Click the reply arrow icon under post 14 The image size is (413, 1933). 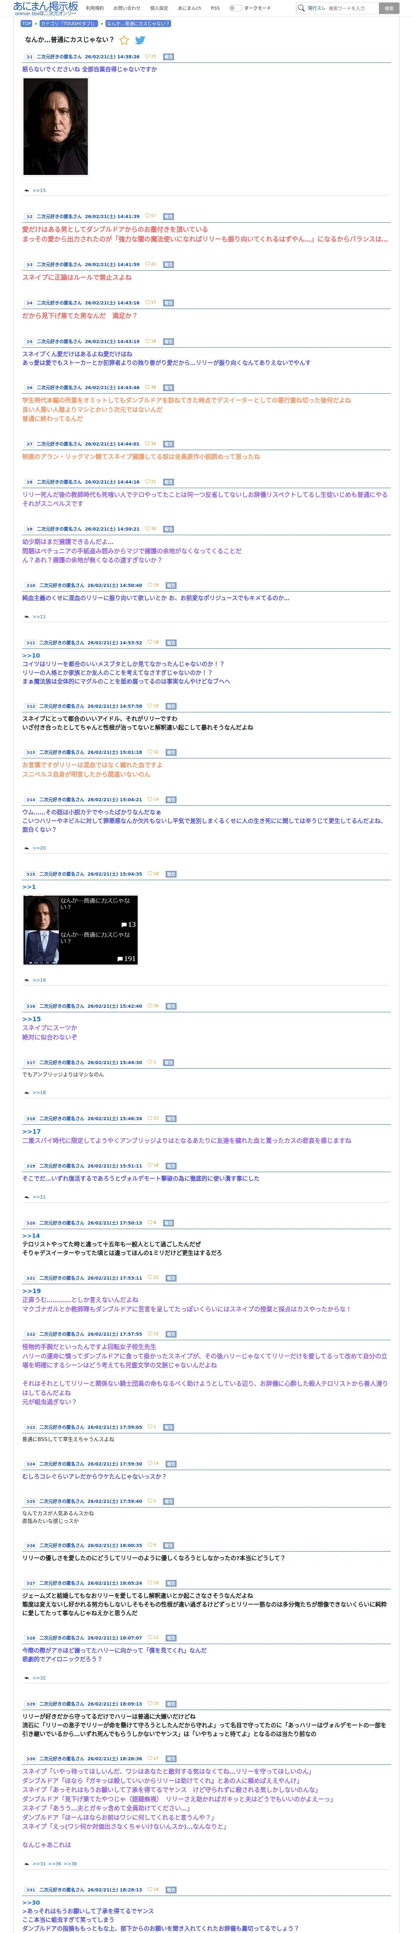pyautogui.click(x=27, y=848)
